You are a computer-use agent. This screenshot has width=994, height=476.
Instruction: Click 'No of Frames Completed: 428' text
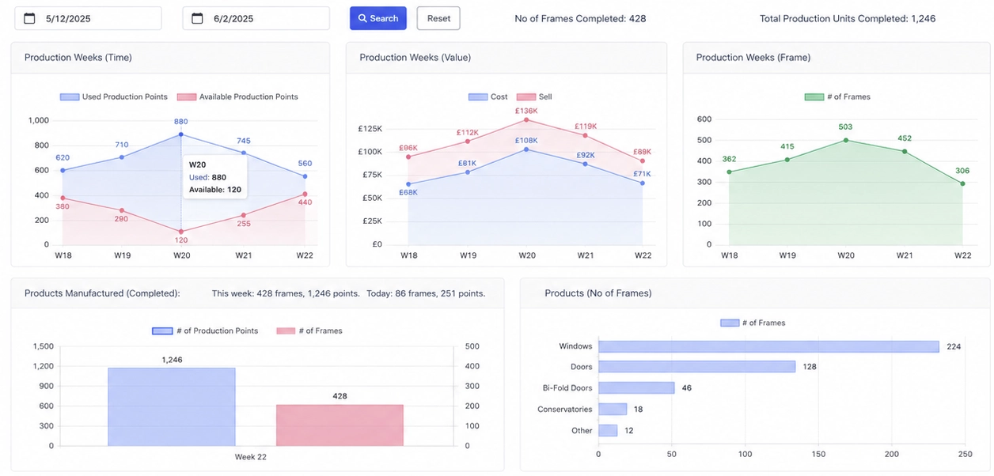point(580,18)
